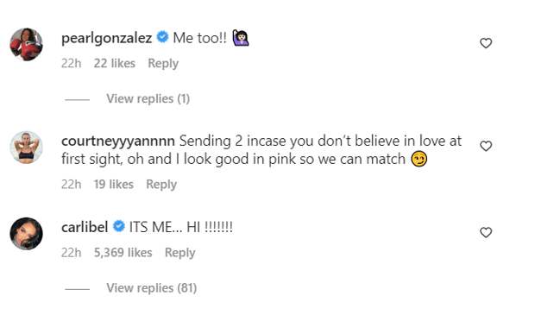Image resolution: width=535 pixels, height=321 pixels.
Task: Open the pearlgonzalez username link
Action: [x=106, y=38]
